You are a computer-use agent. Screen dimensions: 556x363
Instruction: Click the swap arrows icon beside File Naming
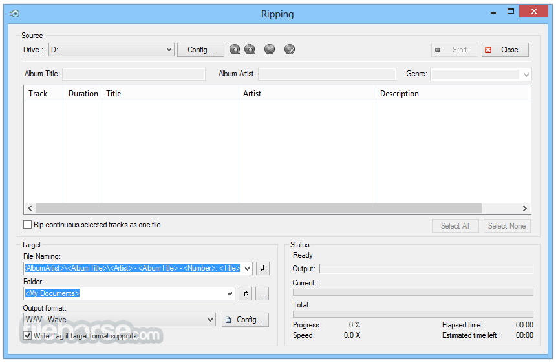[262, 269]
